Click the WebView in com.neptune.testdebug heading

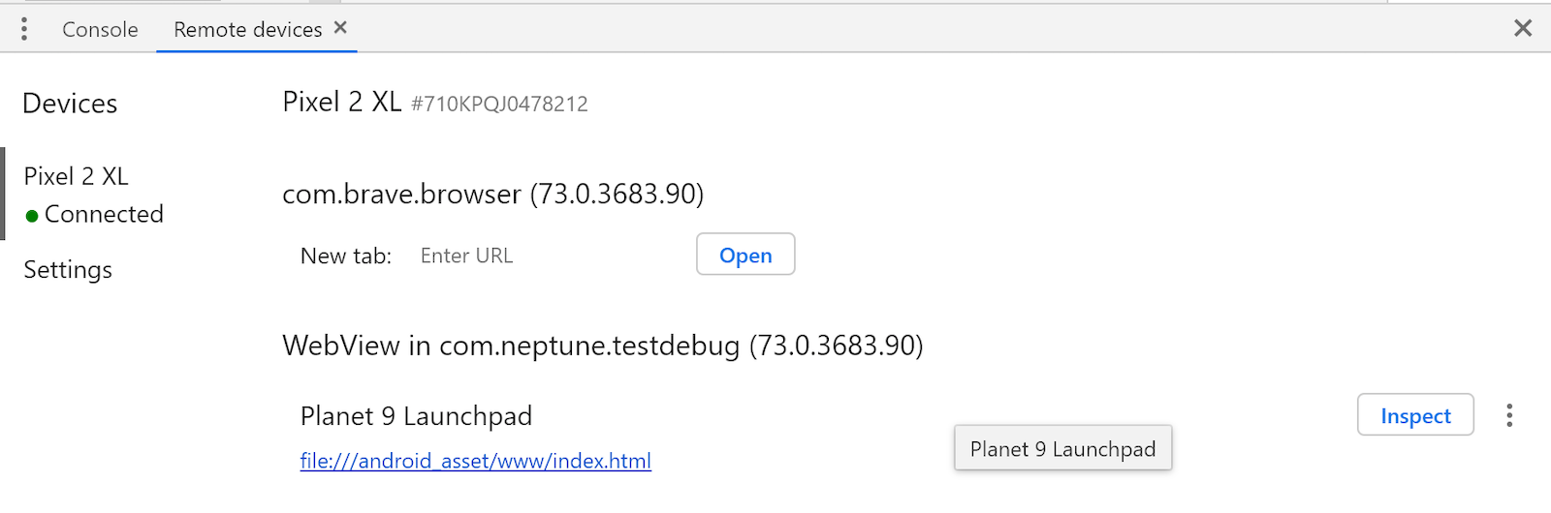[x=602, y=346]
